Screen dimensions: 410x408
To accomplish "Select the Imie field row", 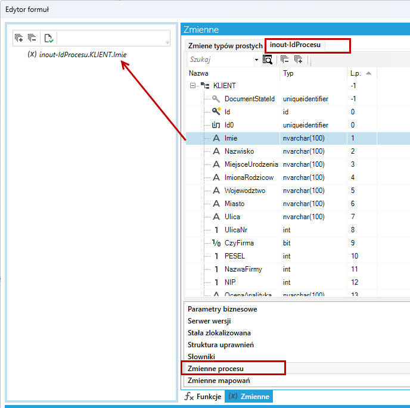I will [x=298, y=138].
